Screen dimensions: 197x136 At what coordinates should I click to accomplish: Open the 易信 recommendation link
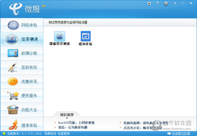73,127
